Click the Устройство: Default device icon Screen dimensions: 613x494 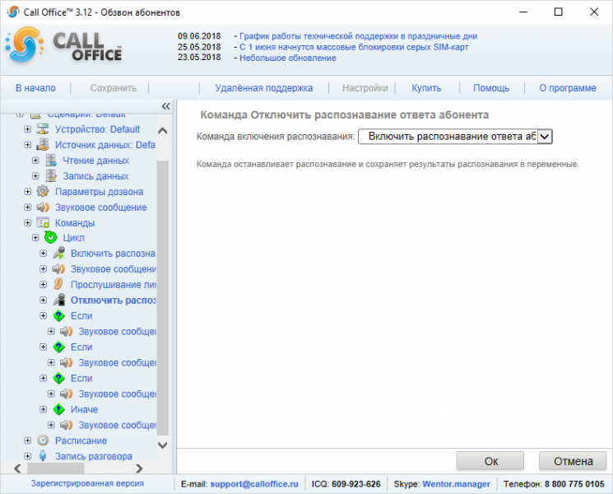click(x=43, y=128)
